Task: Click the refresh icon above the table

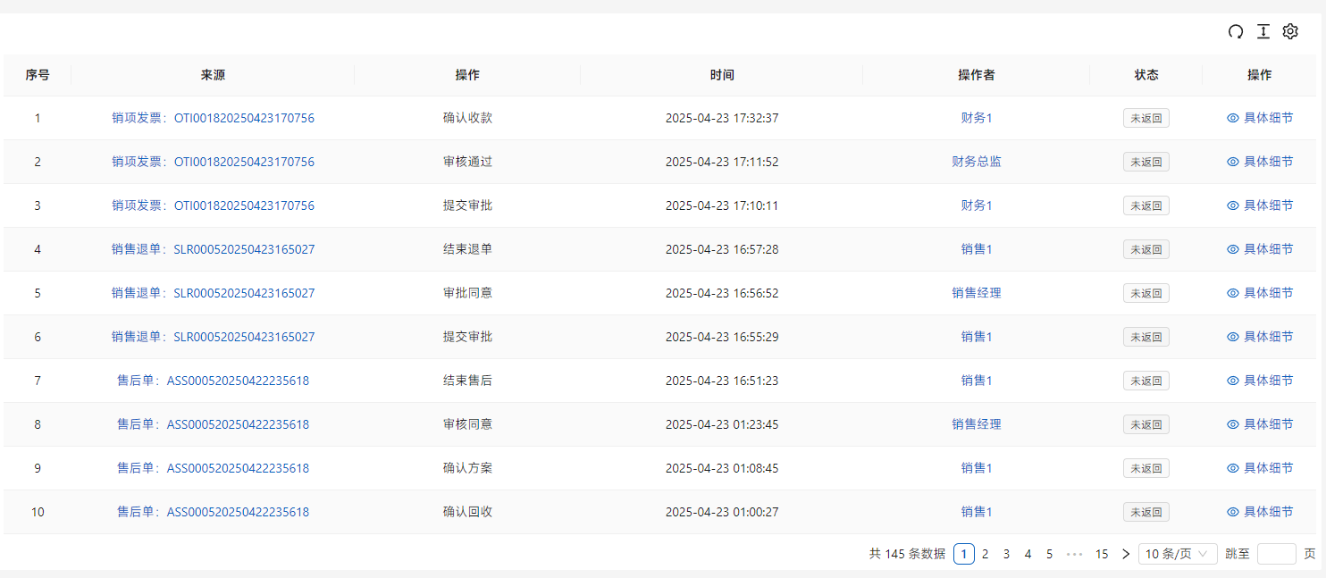Action: click(1236, 31)
